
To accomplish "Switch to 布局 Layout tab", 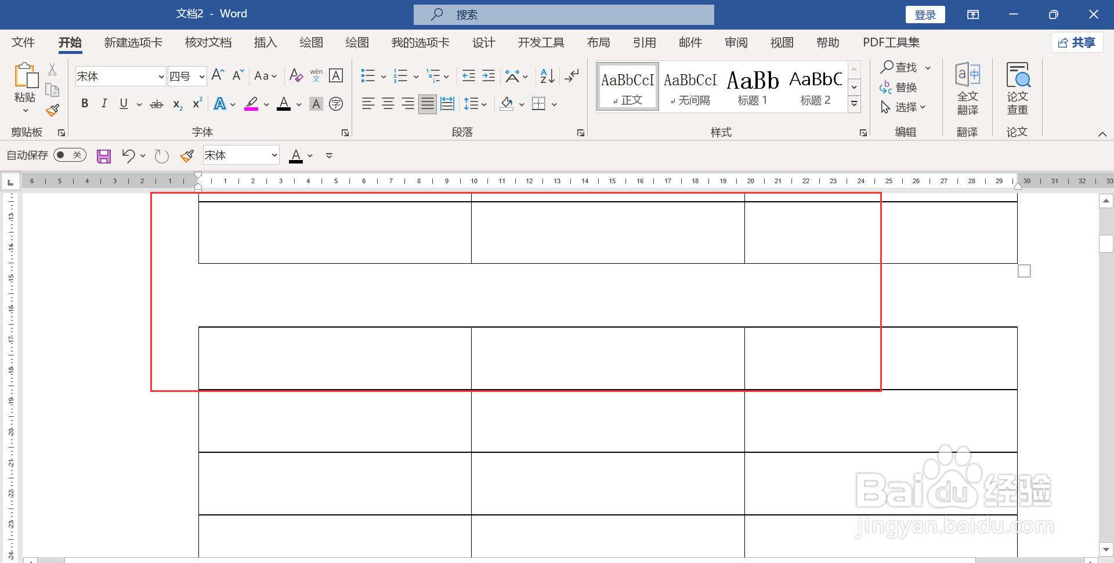I will click(x=598, y=42).
